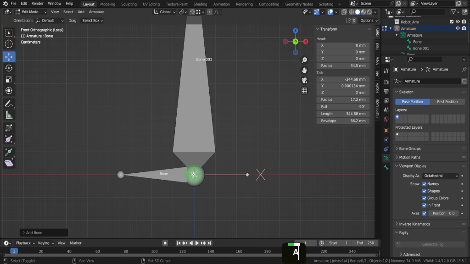Open the Armature menu in the header
The image size is (470, 264).
point(96,12)
